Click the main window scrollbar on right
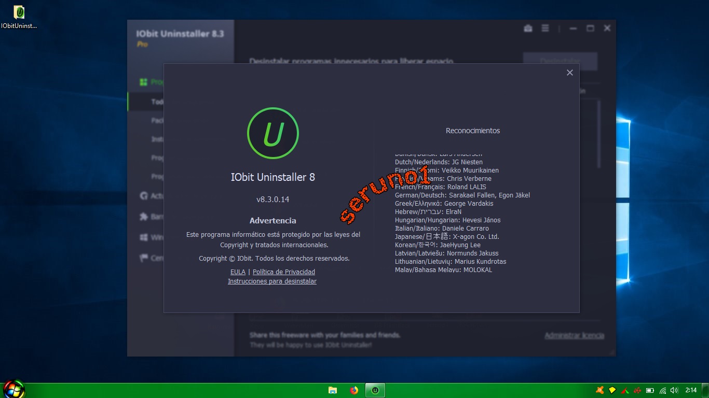The width and height of the screenshot is (709, 398). [x=598, y=134]
